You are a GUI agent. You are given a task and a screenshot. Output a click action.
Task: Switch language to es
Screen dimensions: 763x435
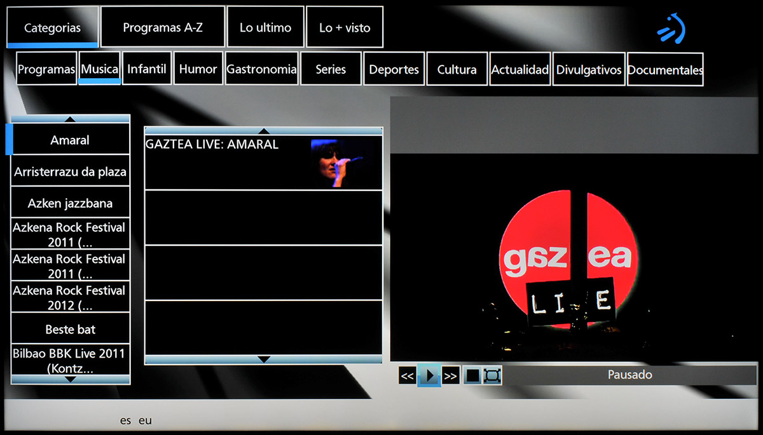pyautogui.click(x=125, y=420)
